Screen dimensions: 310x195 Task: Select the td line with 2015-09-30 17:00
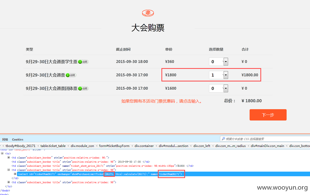pyautogui.click(x=81, y=162)
